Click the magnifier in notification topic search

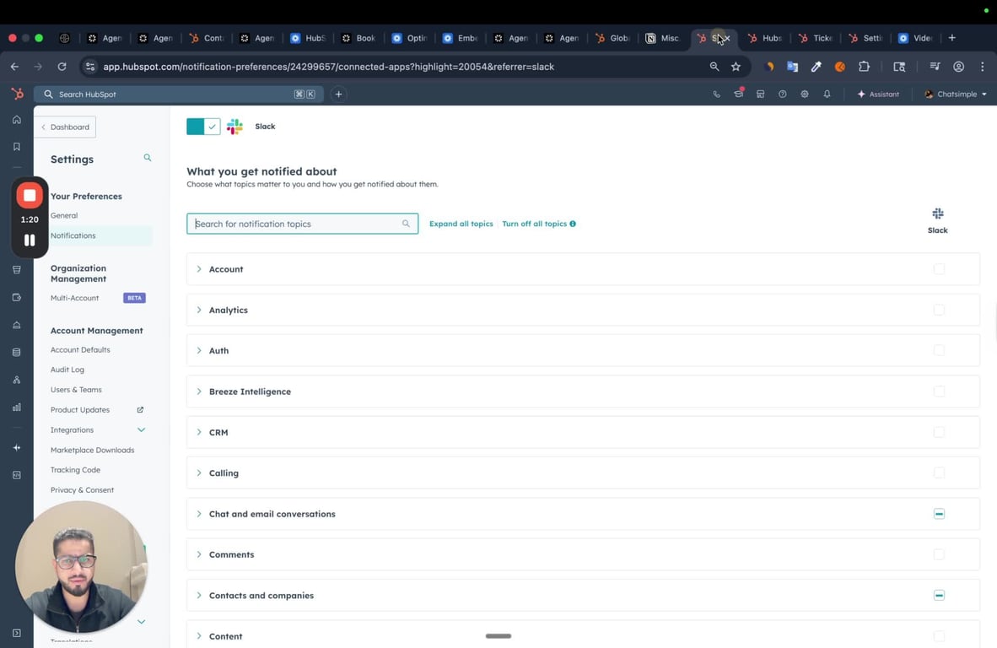click(x=406, y=224)
